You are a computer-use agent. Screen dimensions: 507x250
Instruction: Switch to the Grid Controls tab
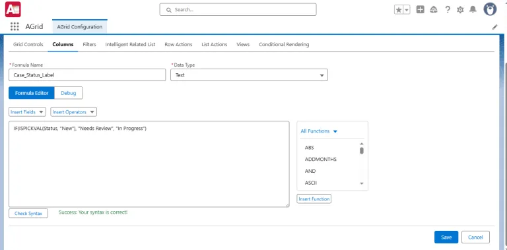click(x=28, y=45)
